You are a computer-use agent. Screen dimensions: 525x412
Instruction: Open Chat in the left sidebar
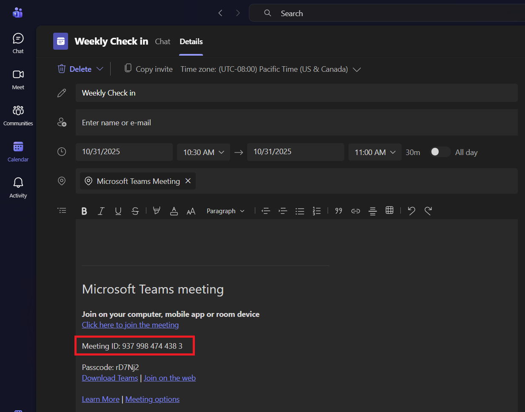coord(18,43)
